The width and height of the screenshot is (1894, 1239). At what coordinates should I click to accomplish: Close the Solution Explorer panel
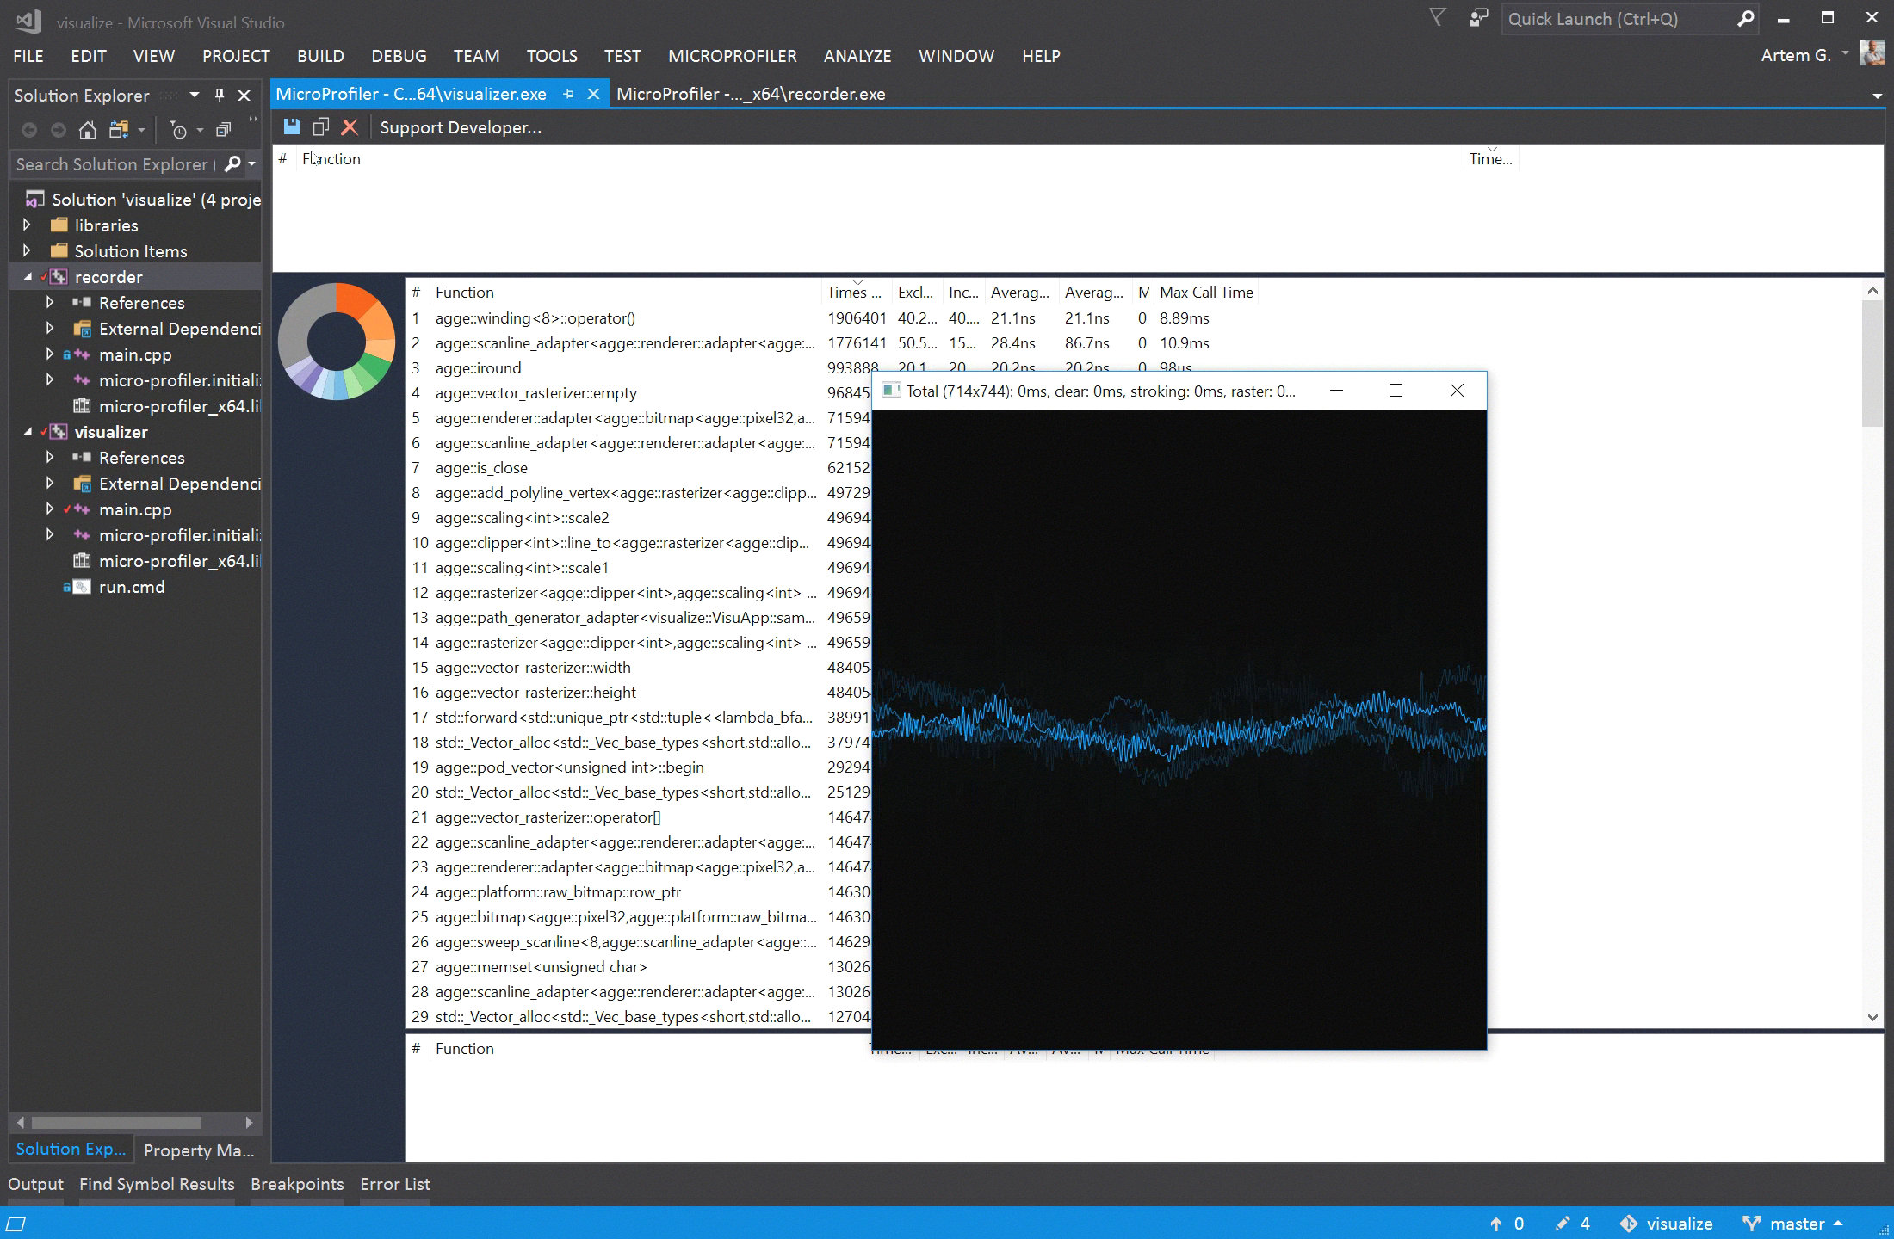[x=244, y=95]
